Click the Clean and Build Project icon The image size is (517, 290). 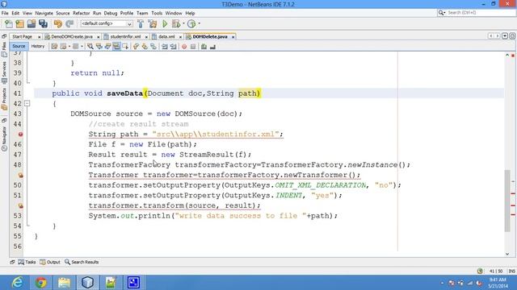point(153,23)
